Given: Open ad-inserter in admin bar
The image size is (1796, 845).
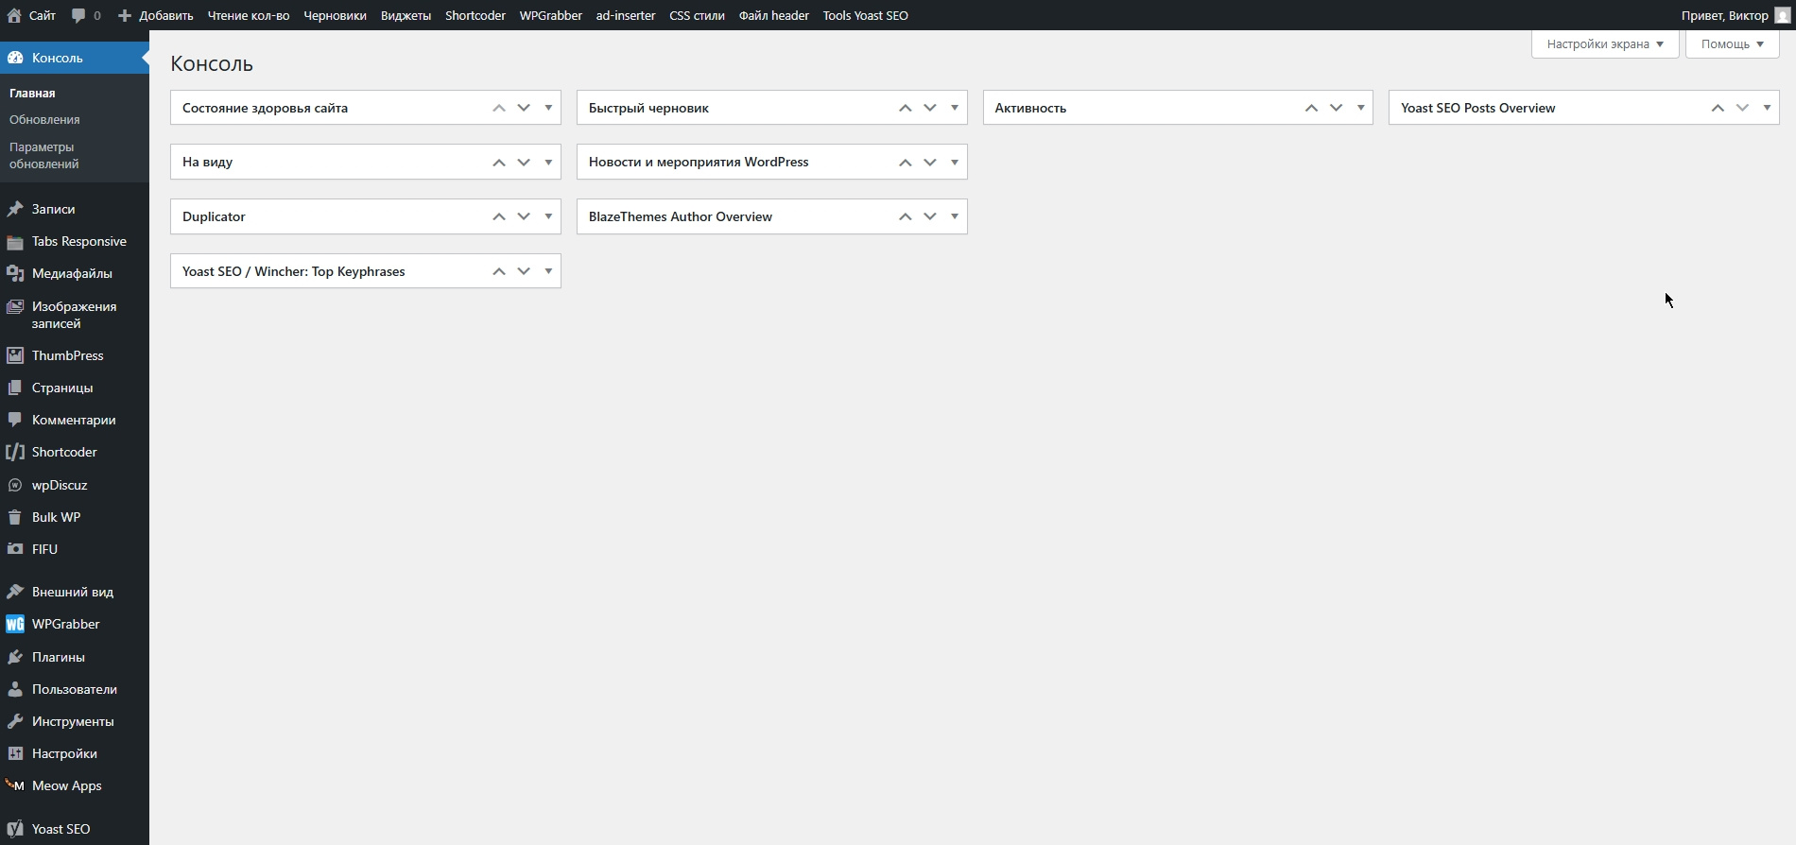Looking at the screenshot, I should click(626, 15).
